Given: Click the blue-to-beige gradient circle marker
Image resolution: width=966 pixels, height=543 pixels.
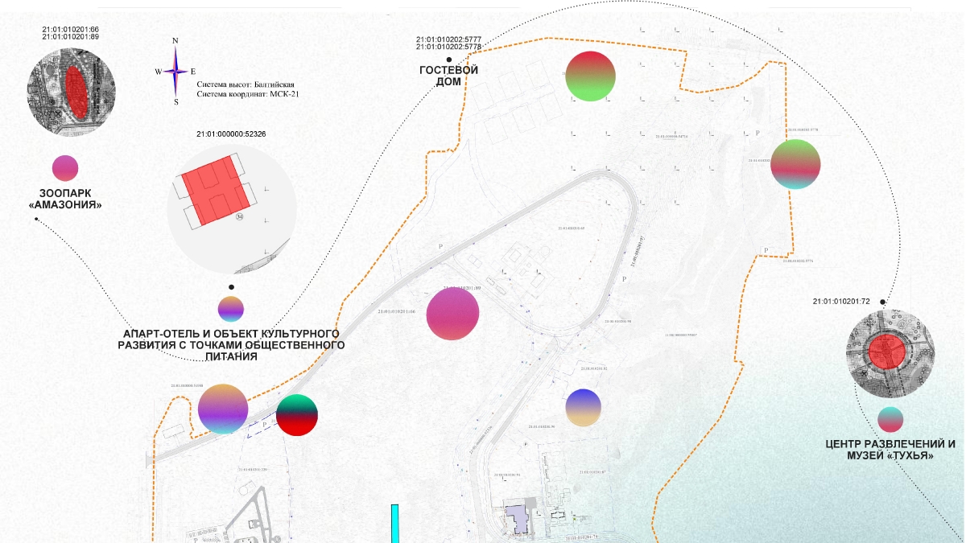Looking at the screenshot, I should click(x=583, y=407).
